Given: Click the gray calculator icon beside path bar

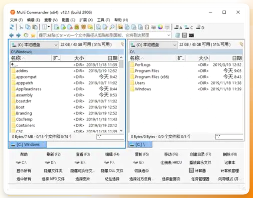Looking at the screenshot, I should coord(184,35).
